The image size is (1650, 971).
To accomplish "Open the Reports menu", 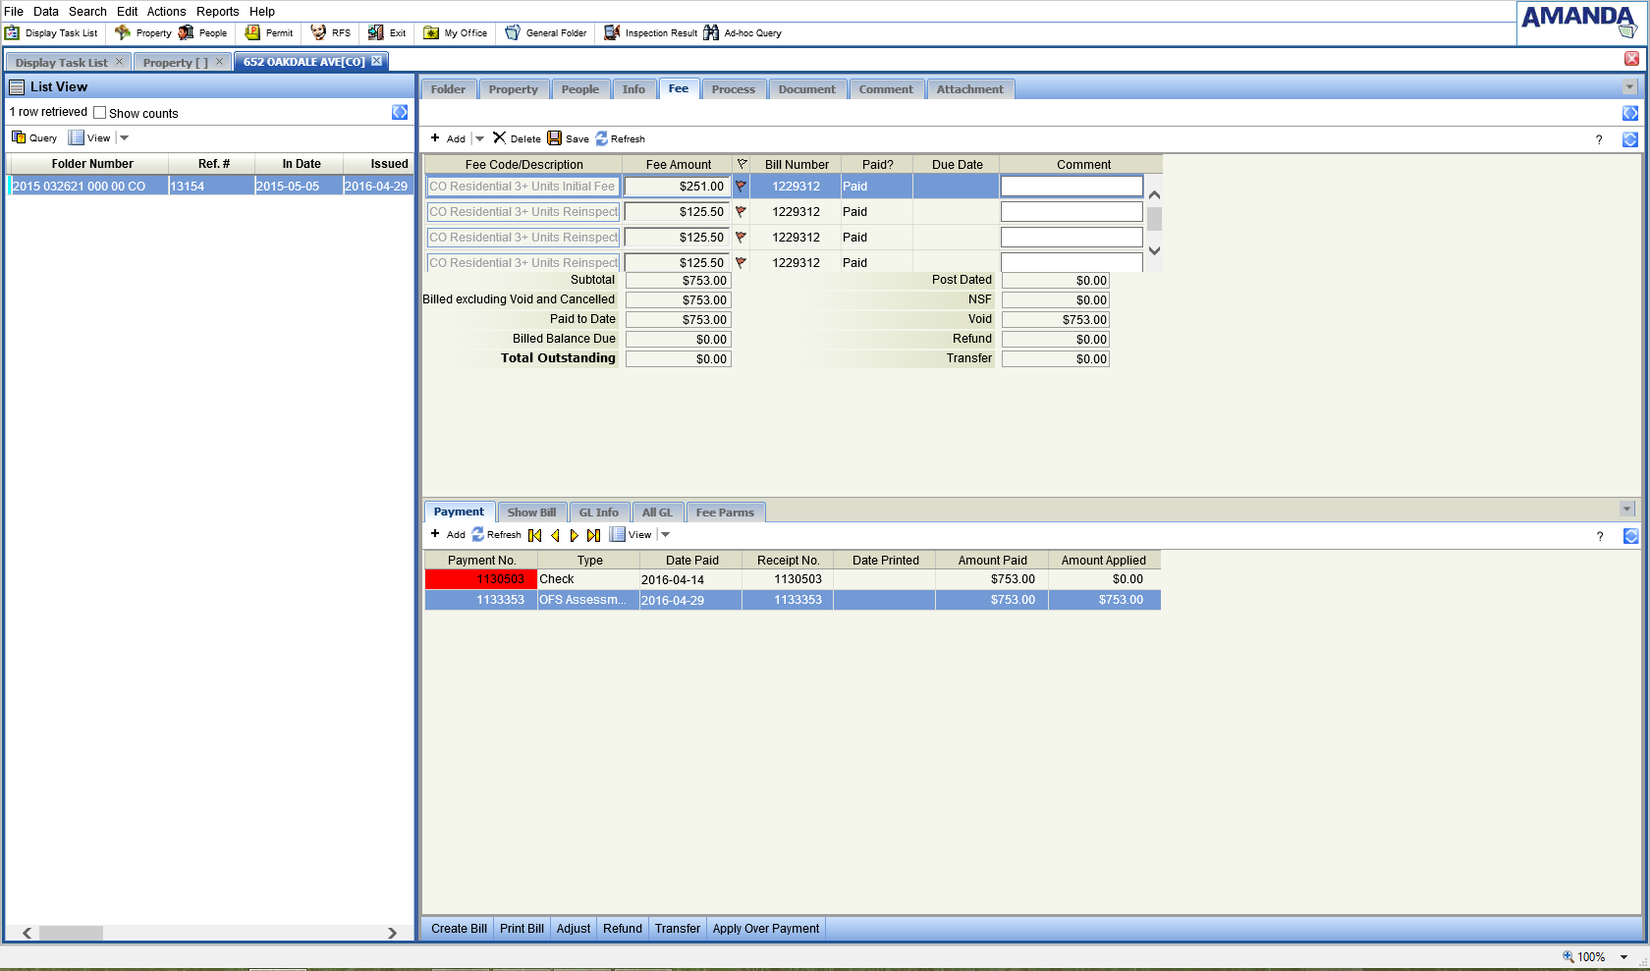I will tap(217, 12).
